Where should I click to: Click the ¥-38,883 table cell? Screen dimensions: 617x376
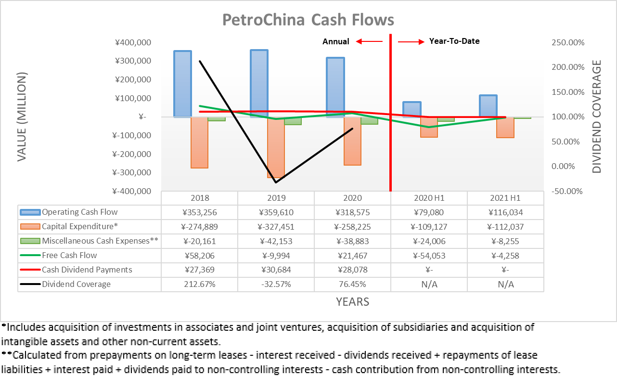pos(353,241)
